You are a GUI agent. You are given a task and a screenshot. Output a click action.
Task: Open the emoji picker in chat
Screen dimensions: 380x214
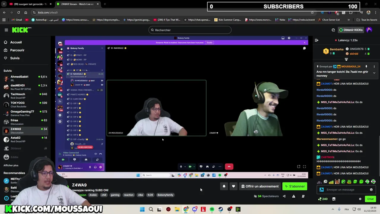click(x=371, y=190)
